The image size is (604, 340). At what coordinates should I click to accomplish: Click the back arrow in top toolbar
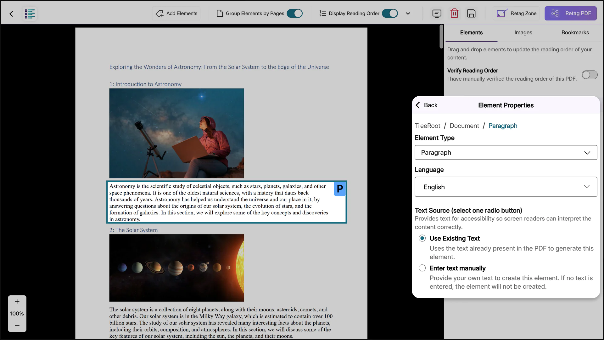pos(11,14)
